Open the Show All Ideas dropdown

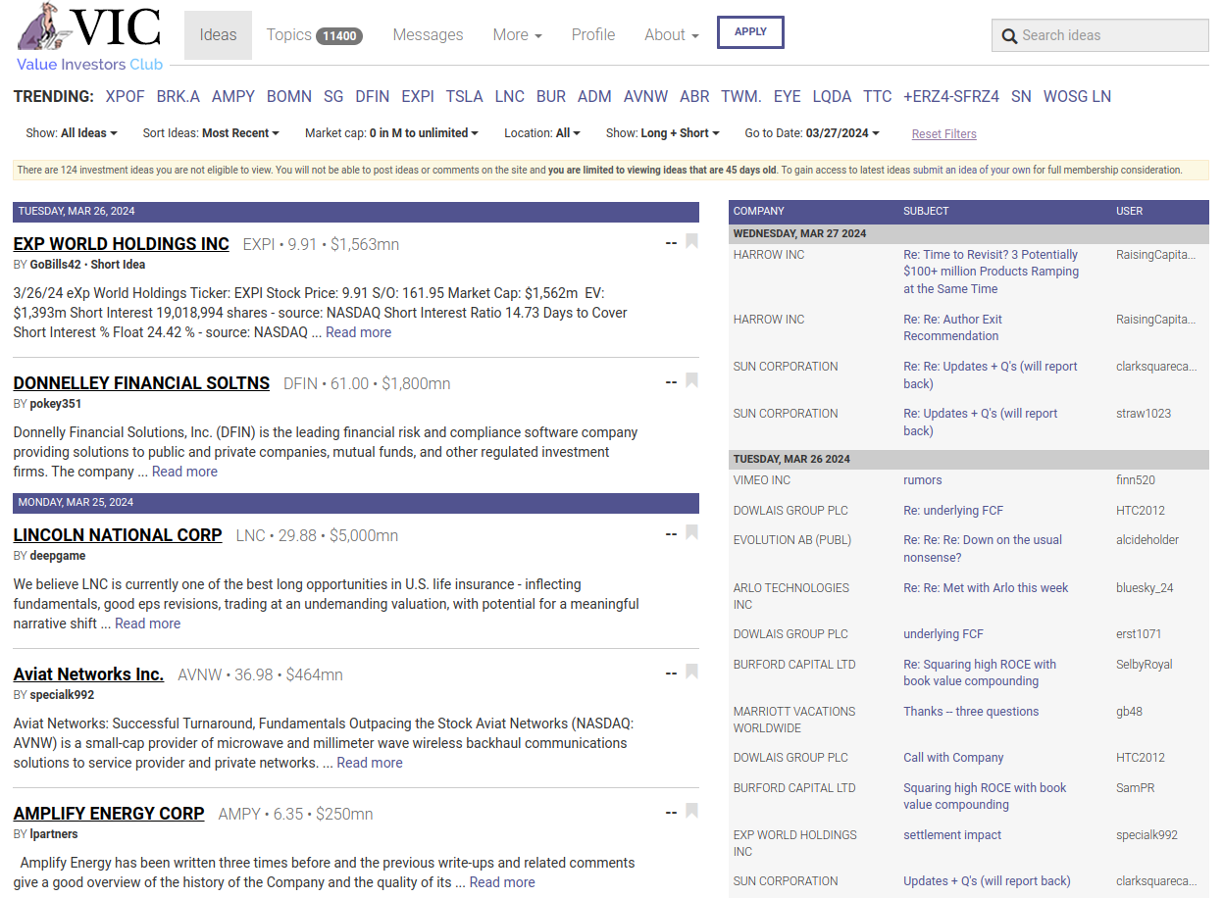[72, 133]
